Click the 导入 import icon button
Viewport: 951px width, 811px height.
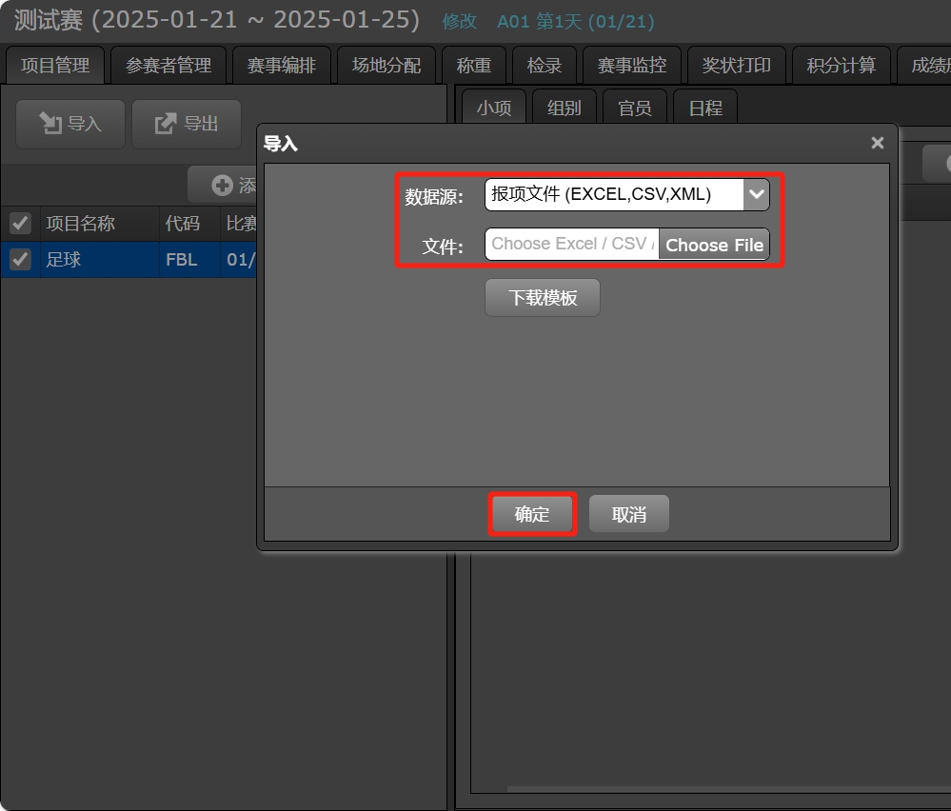69,124
